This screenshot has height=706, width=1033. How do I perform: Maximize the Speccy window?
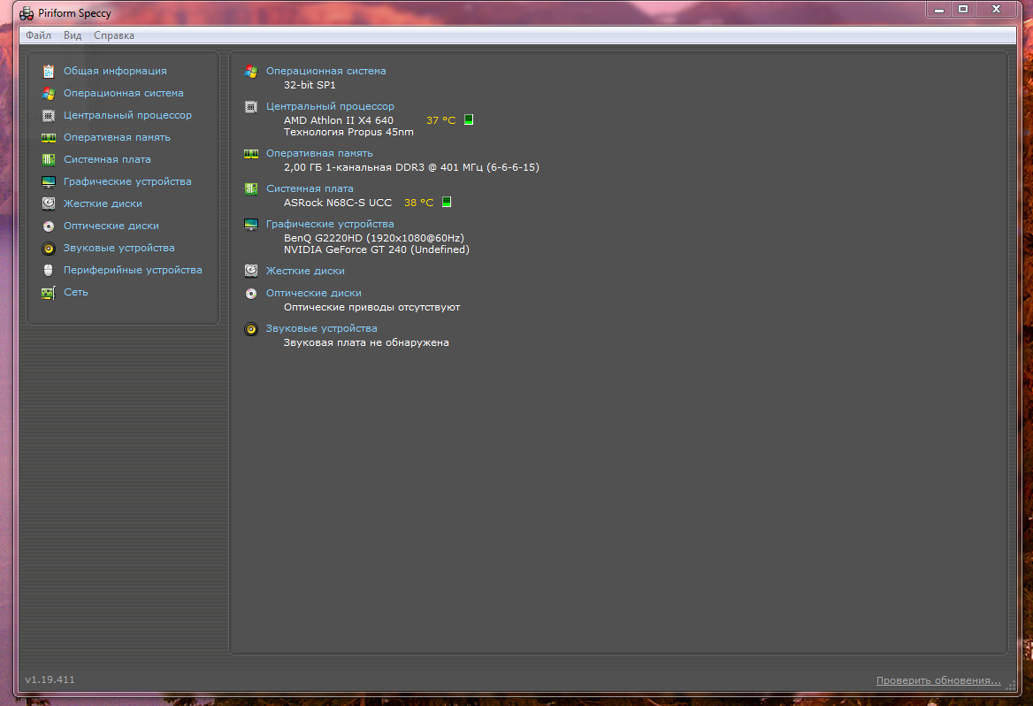(x=963, y=9)
